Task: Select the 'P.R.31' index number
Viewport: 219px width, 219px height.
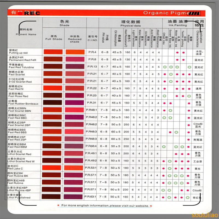Action: pyautogui.click(x=91, y=103)
